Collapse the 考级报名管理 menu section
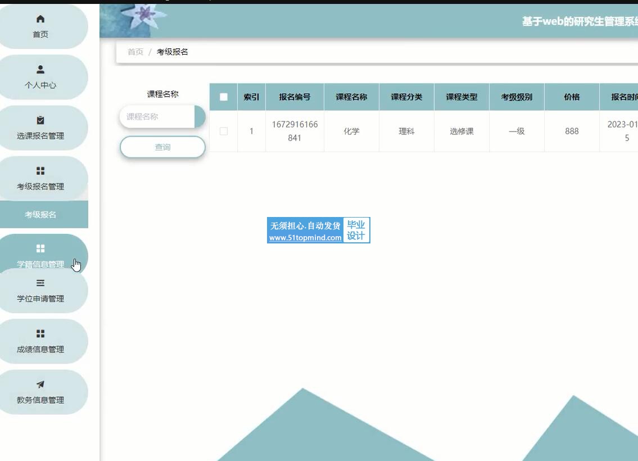 pos(40,186)
